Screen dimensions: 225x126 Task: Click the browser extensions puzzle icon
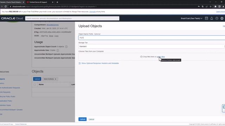pyautogui.click(x=216, y=6)
